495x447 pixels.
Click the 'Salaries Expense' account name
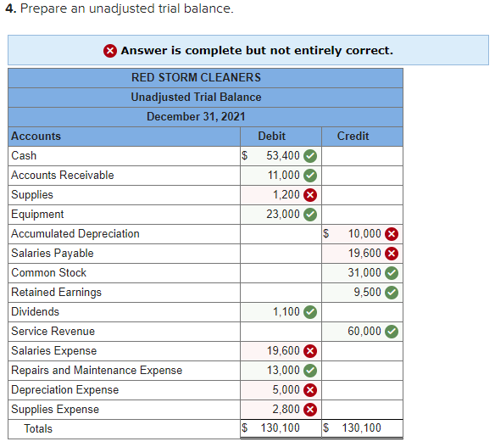(54, 351)
